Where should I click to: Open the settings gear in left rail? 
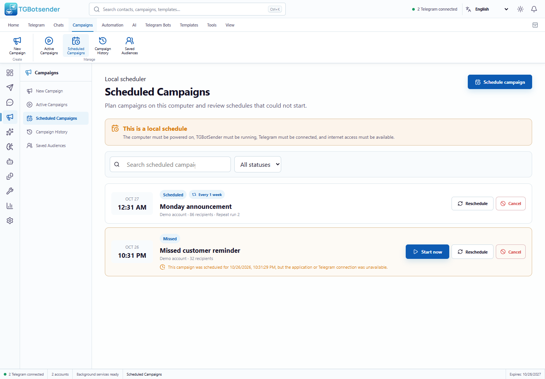pyautogui.click(x=10, y=221)
